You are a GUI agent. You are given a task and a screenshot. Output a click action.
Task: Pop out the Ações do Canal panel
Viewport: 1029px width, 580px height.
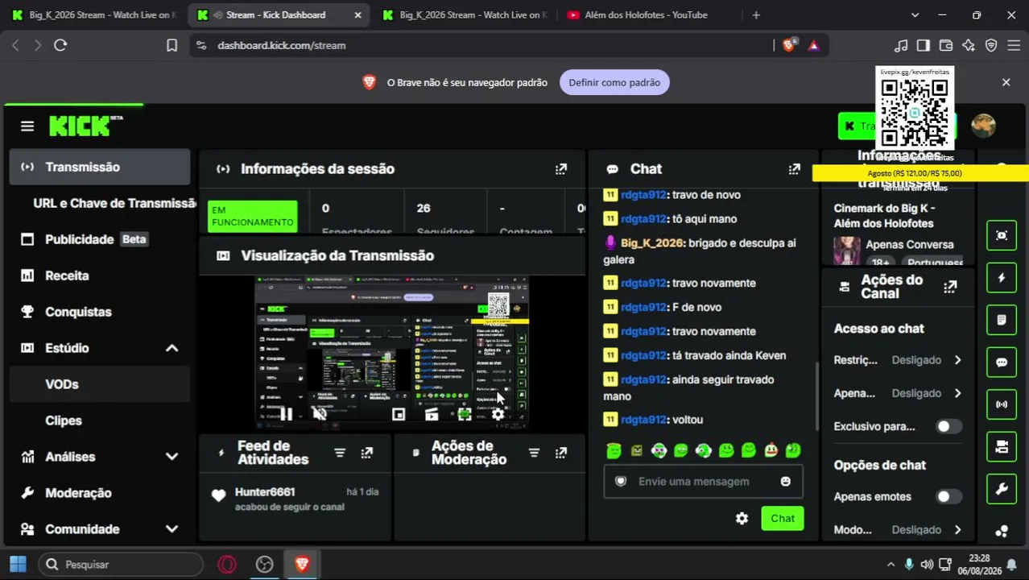pyautogui.click(x=950, y=287)
